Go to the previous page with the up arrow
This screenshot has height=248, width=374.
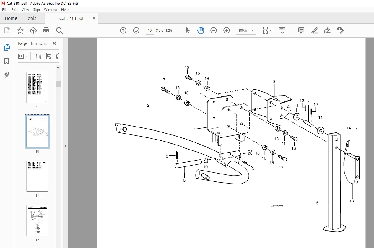coord(123,30)
